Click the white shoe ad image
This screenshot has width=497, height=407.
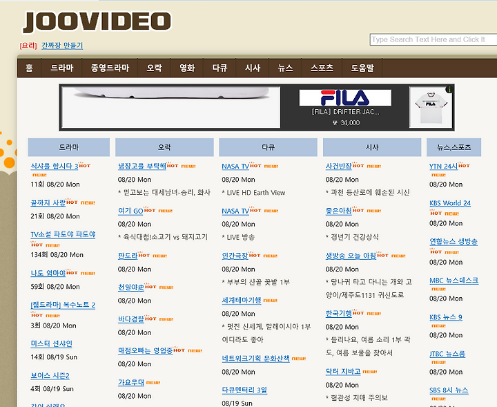[x=171, y=108]
